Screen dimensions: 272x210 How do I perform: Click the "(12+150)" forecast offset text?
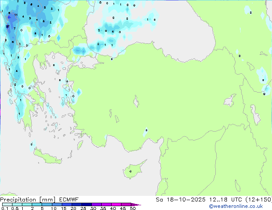[259, 200]
